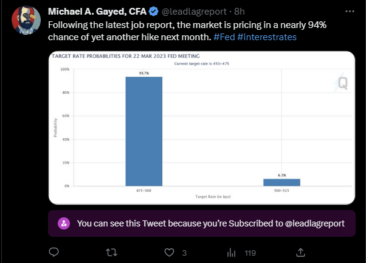
Task: Like the tweet with the heart icon
Action: tap(169, 253)
